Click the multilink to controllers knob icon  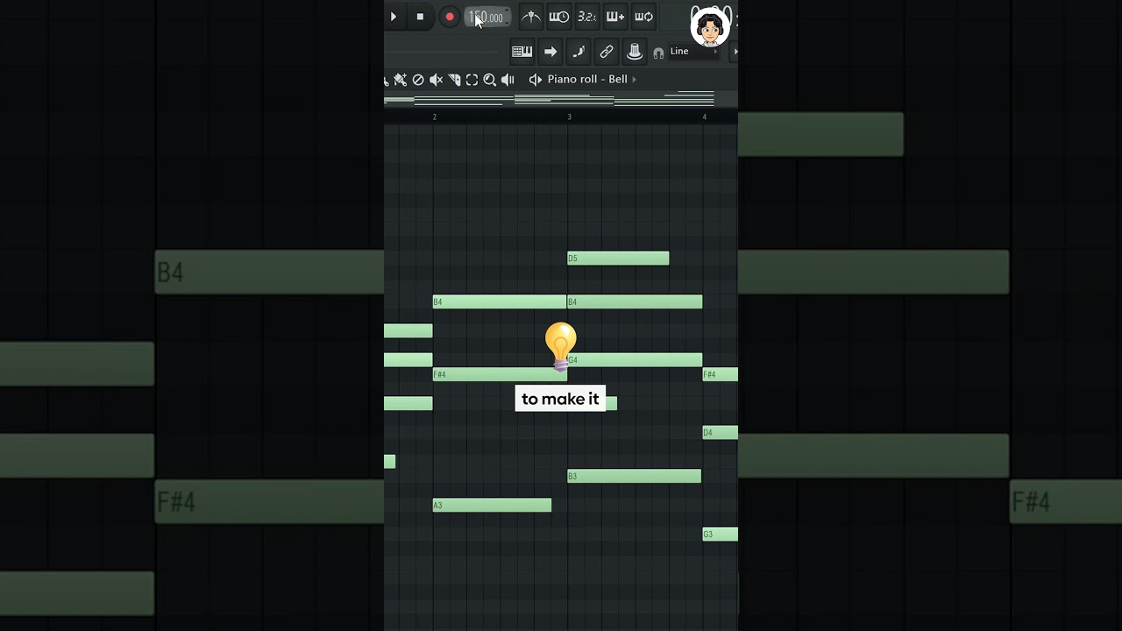pyautogui.click(x=635, y=52)
